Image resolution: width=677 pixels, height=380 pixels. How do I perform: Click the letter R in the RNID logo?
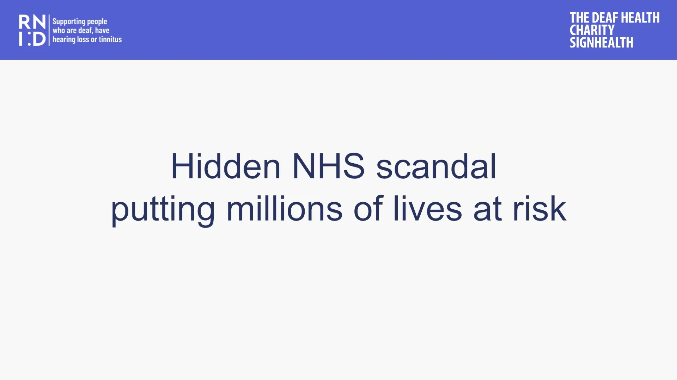pos(24,22)
